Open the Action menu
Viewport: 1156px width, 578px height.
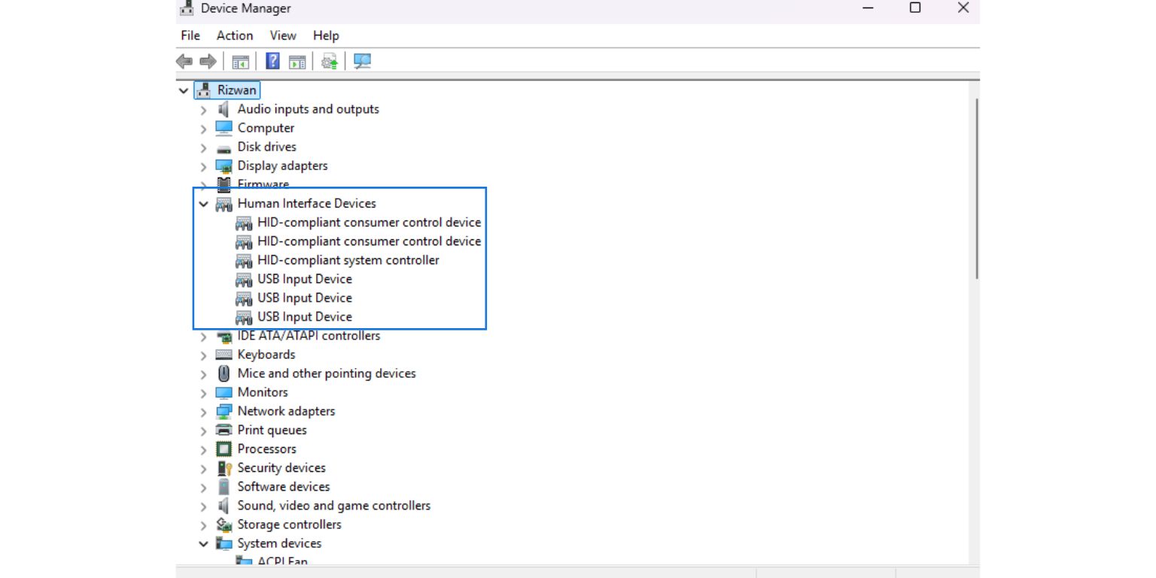pyautogui.click(x=235, y=35)
